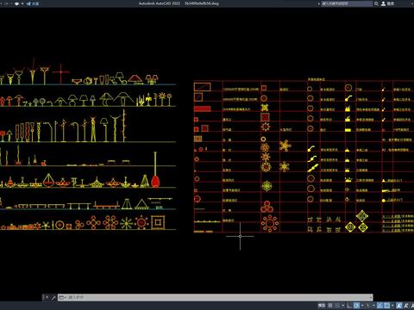414x310 pixels.
Task: Click the search help input box
Action: point(347,3)
